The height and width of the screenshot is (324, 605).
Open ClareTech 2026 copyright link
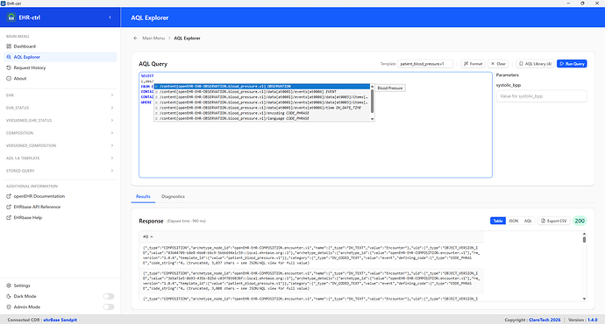click(544, 320)
